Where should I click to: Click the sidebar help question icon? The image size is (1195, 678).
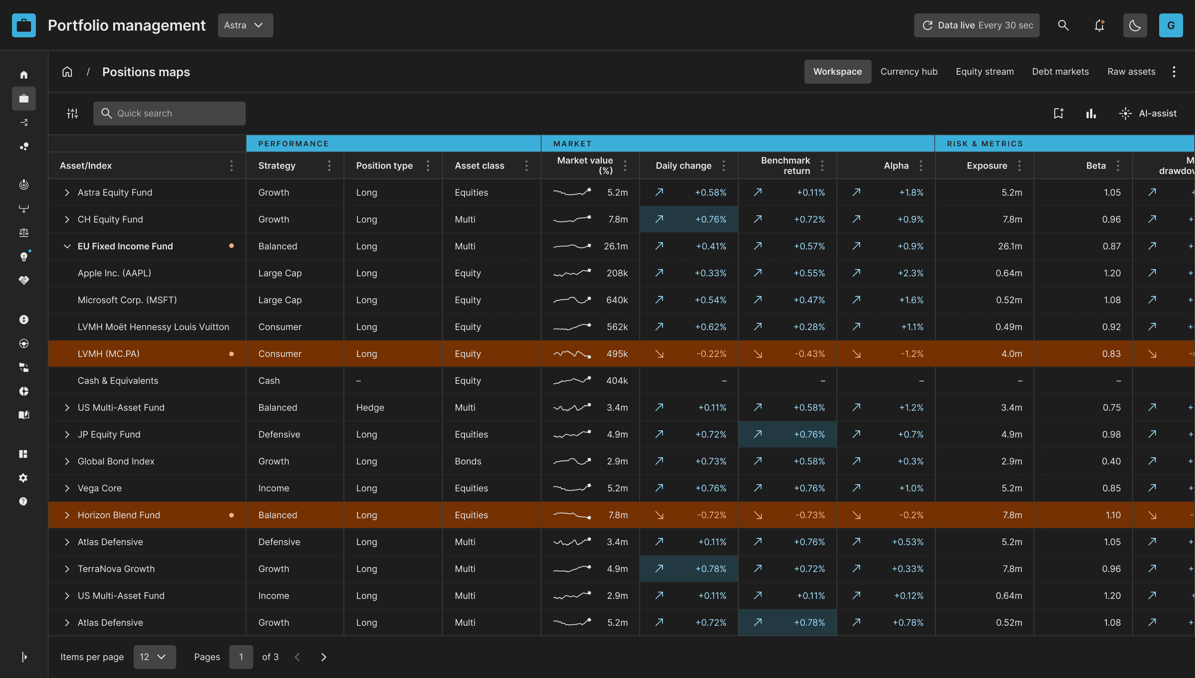23,501
